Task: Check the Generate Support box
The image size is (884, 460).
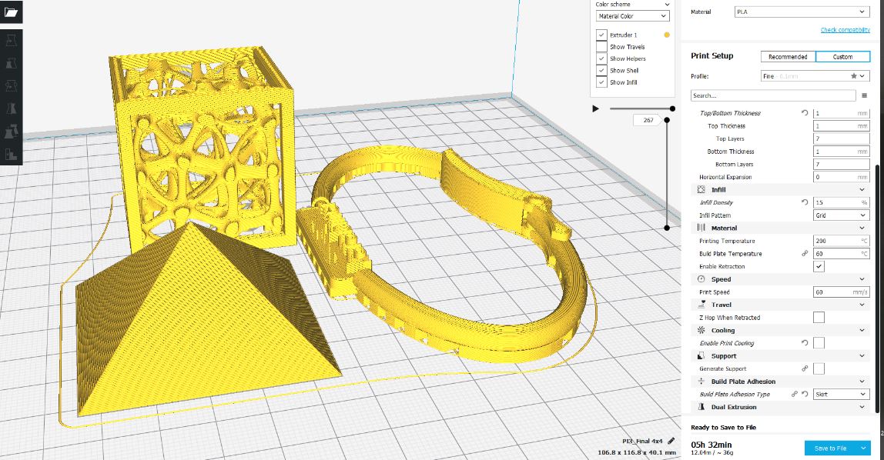Action: (819, 368)
